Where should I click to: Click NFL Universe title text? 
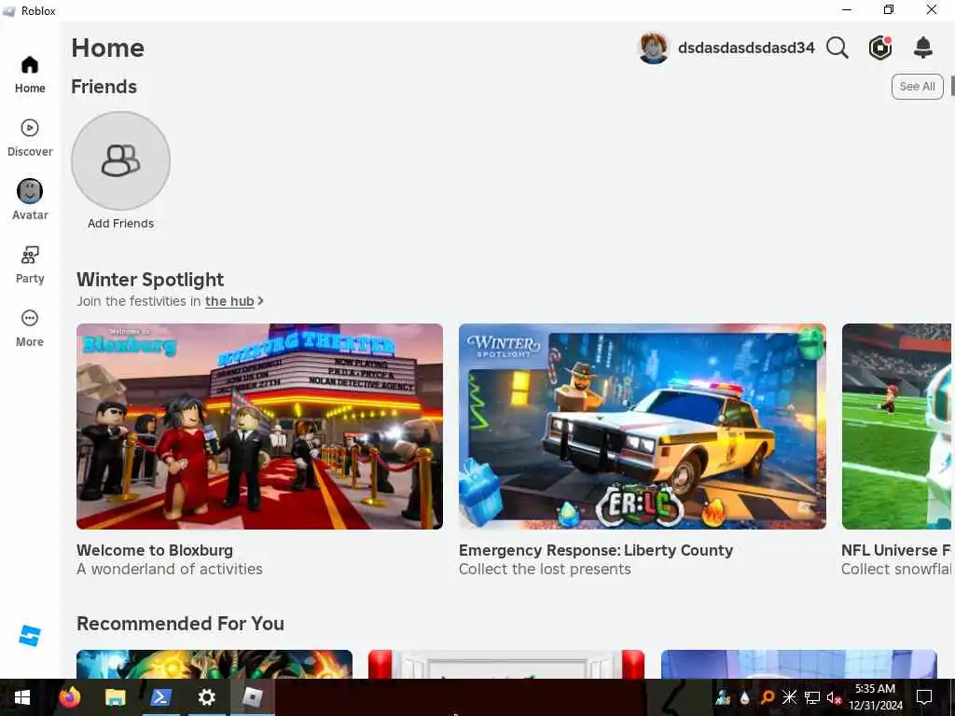pos(896,550)
